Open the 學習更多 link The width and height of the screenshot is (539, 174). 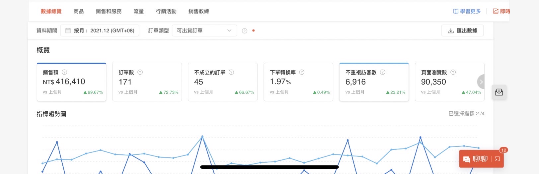pos(467,11)
